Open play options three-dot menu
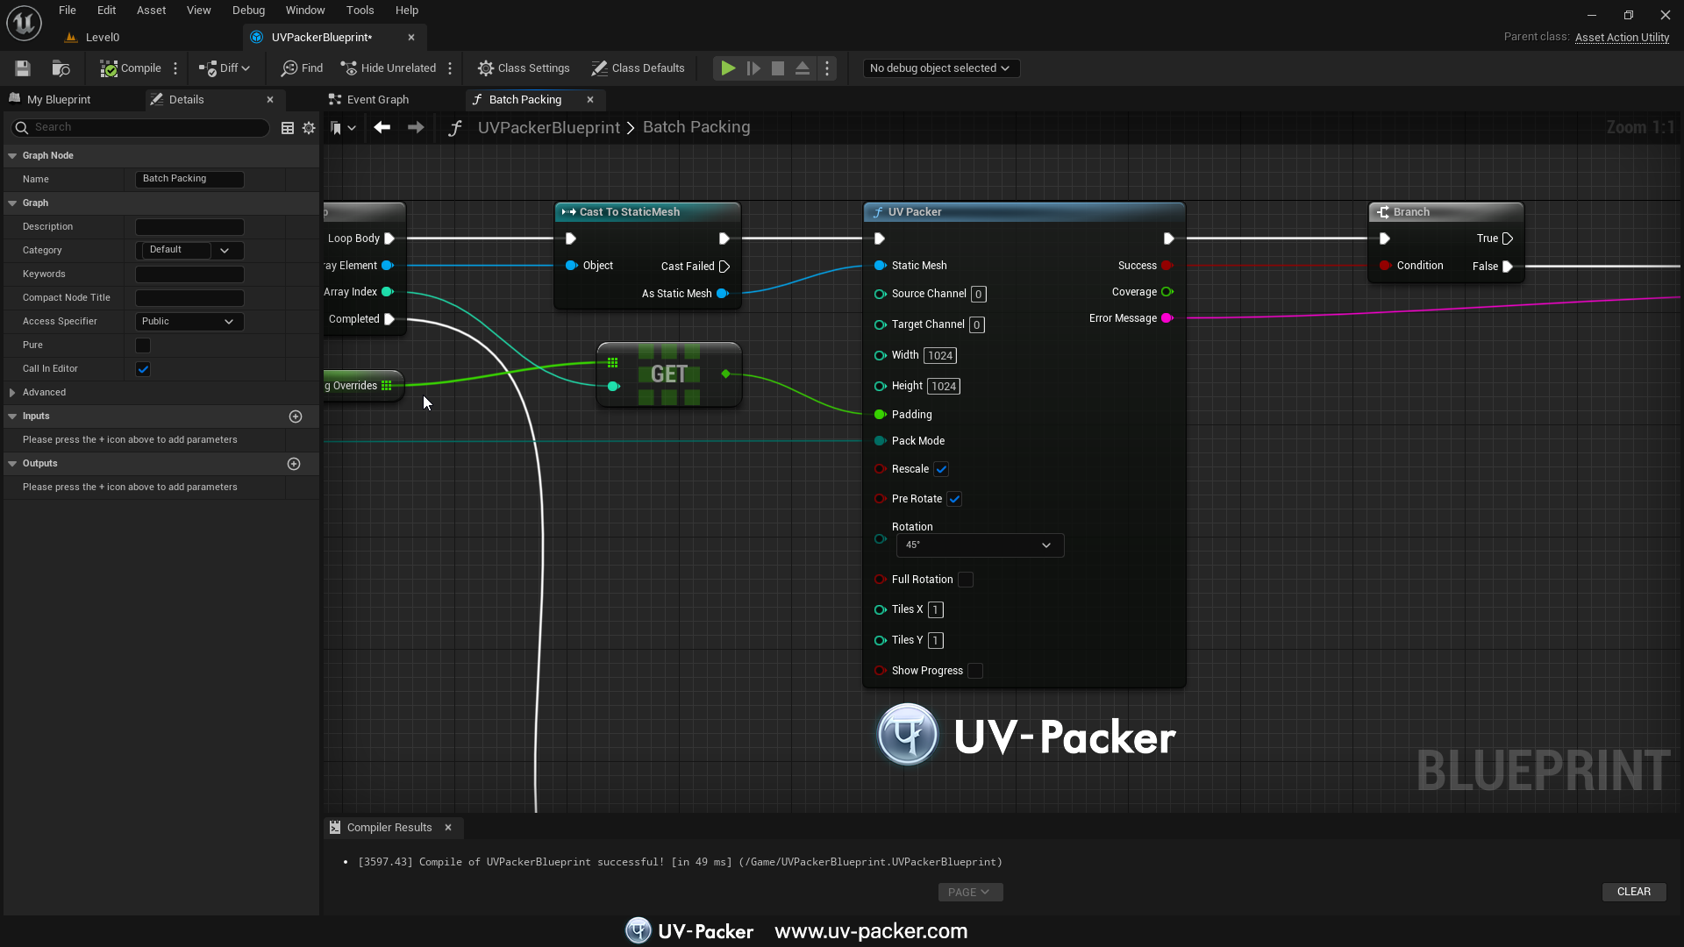This screenshot has height=947, width=1684. pyautogui.click(x=827, y=68)
